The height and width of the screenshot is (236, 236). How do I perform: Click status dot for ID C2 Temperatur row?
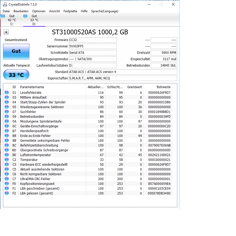click(x=7, y=160)
